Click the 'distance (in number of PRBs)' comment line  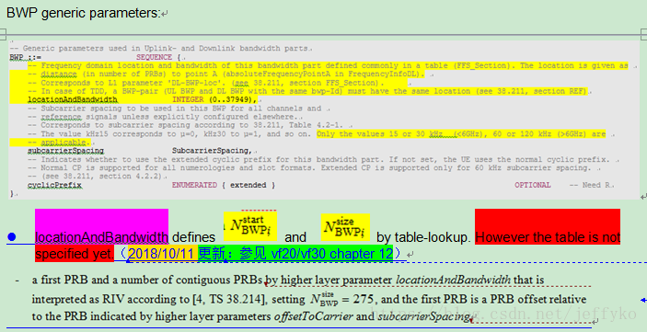pos(225,74)
